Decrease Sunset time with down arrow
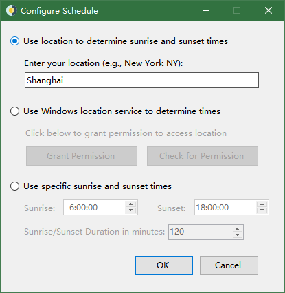This screenshot has height=293, width=285. (262, 210)
